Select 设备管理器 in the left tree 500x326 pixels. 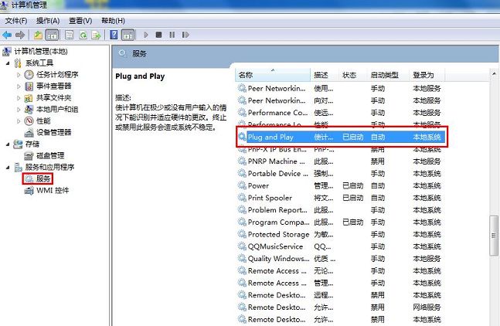coord(53,132)
